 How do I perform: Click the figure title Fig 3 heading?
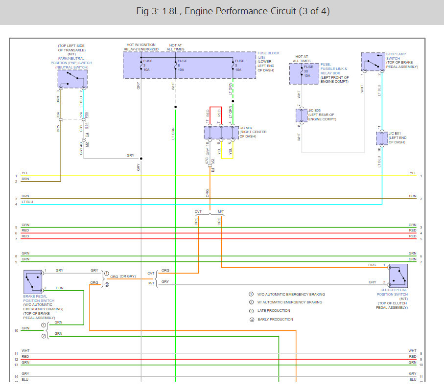coord(222,12)
